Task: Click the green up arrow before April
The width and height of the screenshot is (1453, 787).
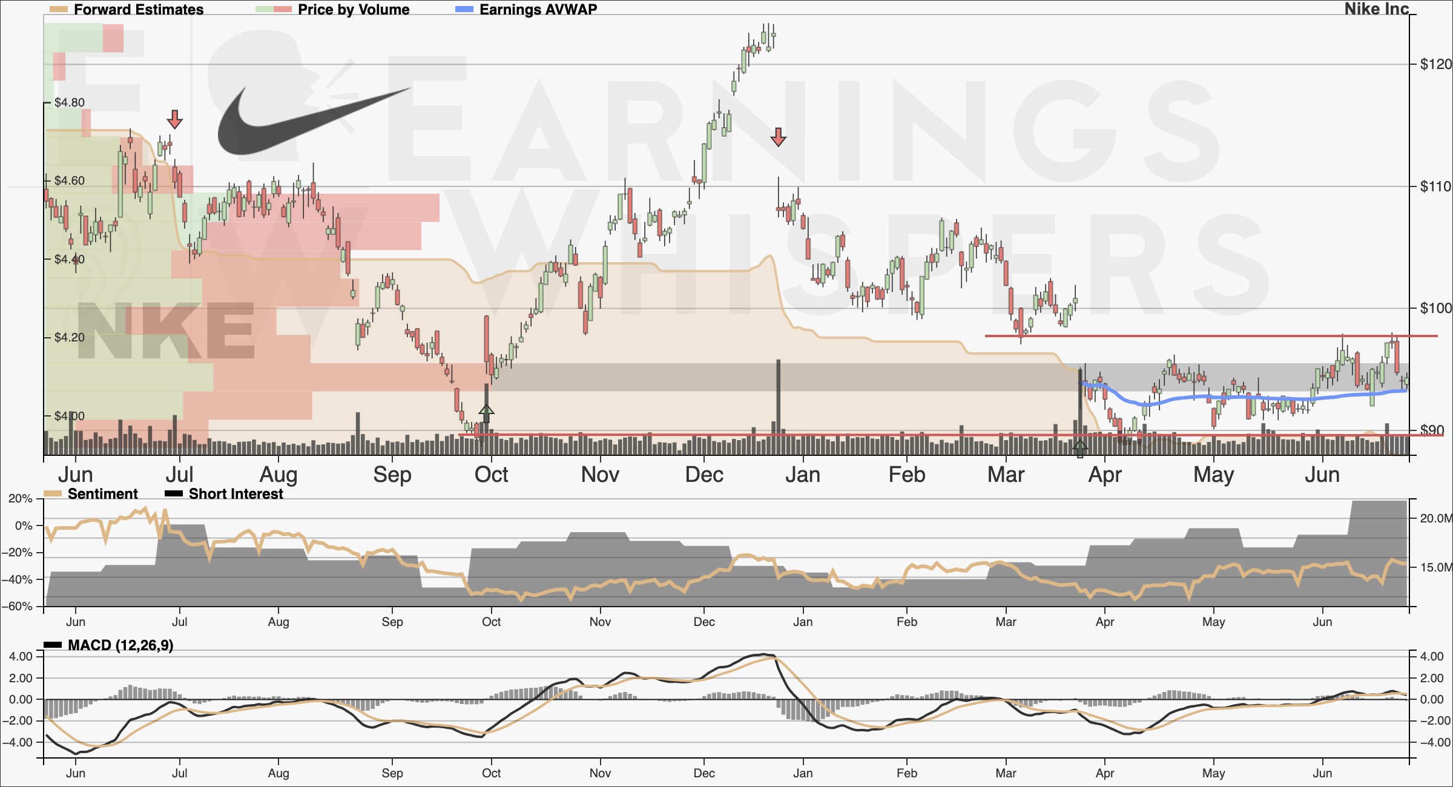Action: 1080,449
